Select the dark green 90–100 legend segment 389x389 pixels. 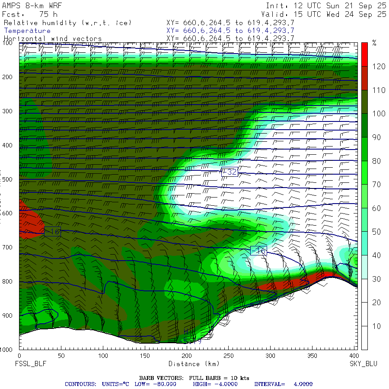point(364,125)
